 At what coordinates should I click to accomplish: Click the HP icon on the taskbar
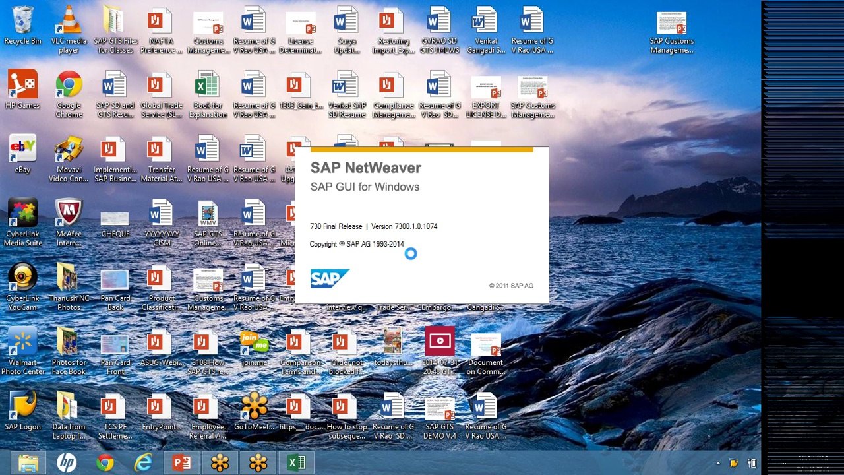point(67,463)
